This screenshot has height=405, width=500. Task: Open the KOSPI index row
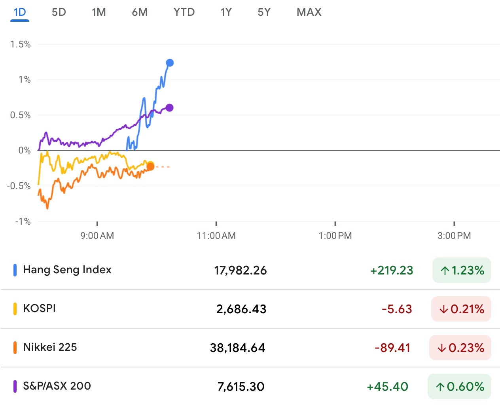[250, 309]
